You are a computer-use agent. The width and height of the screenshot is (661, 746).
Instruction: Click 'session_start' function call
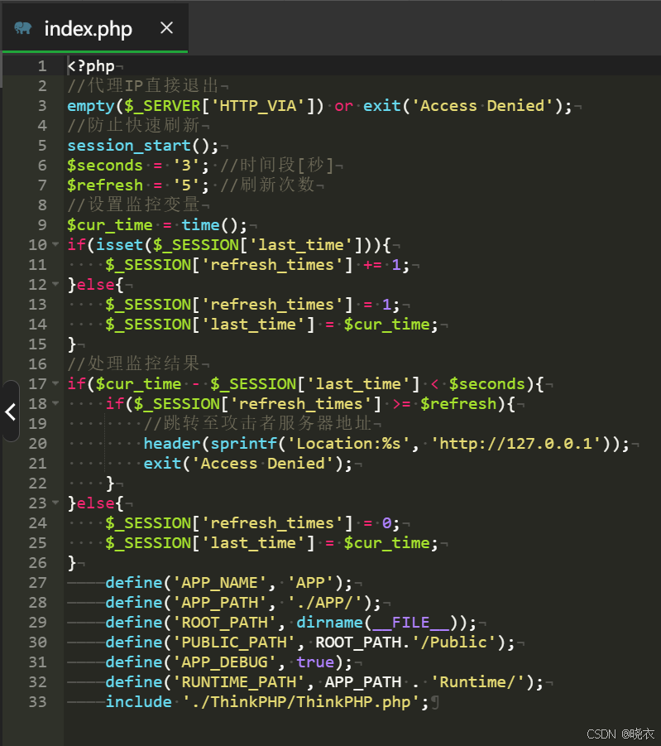pos(129,146)
